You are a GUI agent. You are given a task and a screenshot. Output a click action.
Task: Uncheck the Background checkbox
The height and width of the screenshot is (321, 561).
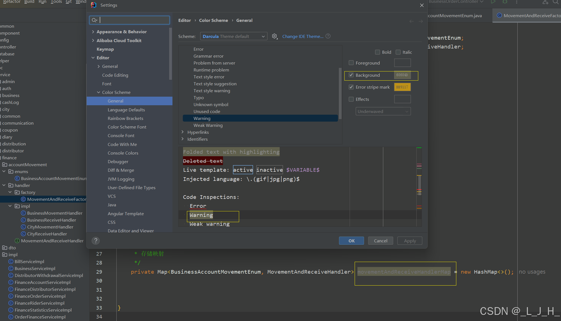click(x=351, y=75)
